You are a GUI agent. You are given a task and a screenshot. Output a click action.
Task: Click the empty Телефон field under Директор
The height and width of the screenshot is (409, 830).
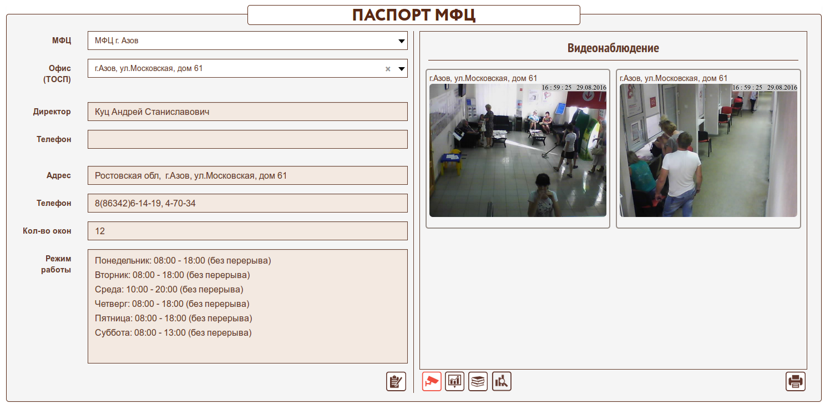pos(247,139)
